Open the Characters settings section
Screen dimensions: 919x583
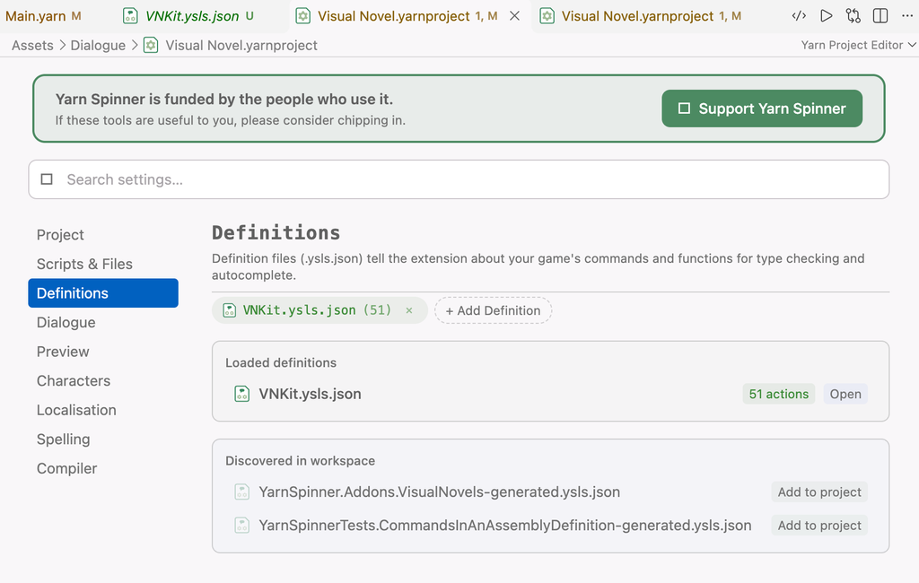coord(103,381)
